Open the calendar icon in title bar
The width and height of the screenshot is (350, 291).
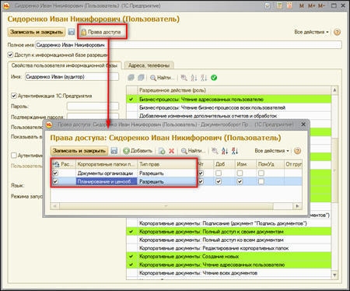[x=289, y=5]
